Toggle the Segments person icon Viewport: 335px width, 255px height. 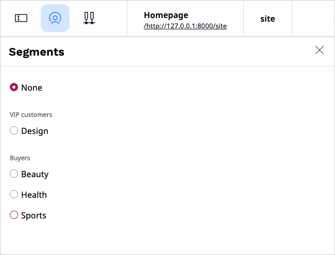[55, 18]
